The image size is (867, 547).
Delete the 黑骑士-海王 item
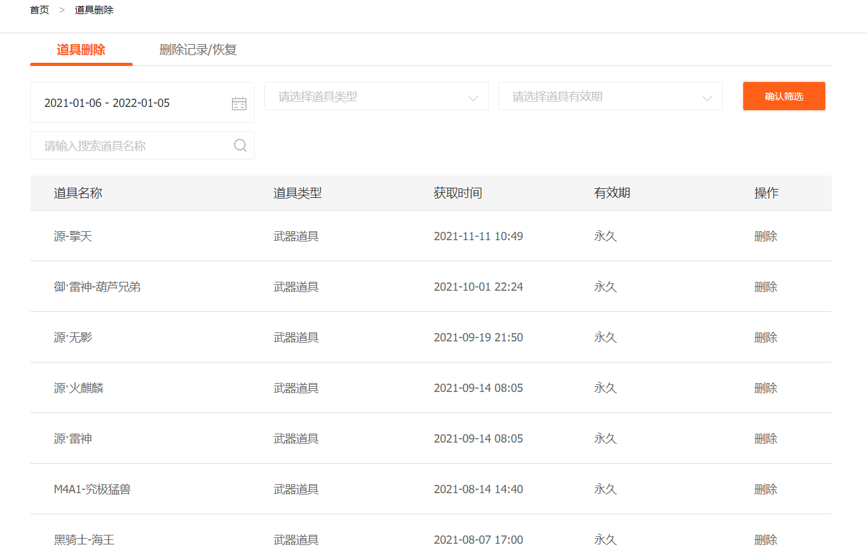point(766,540)
